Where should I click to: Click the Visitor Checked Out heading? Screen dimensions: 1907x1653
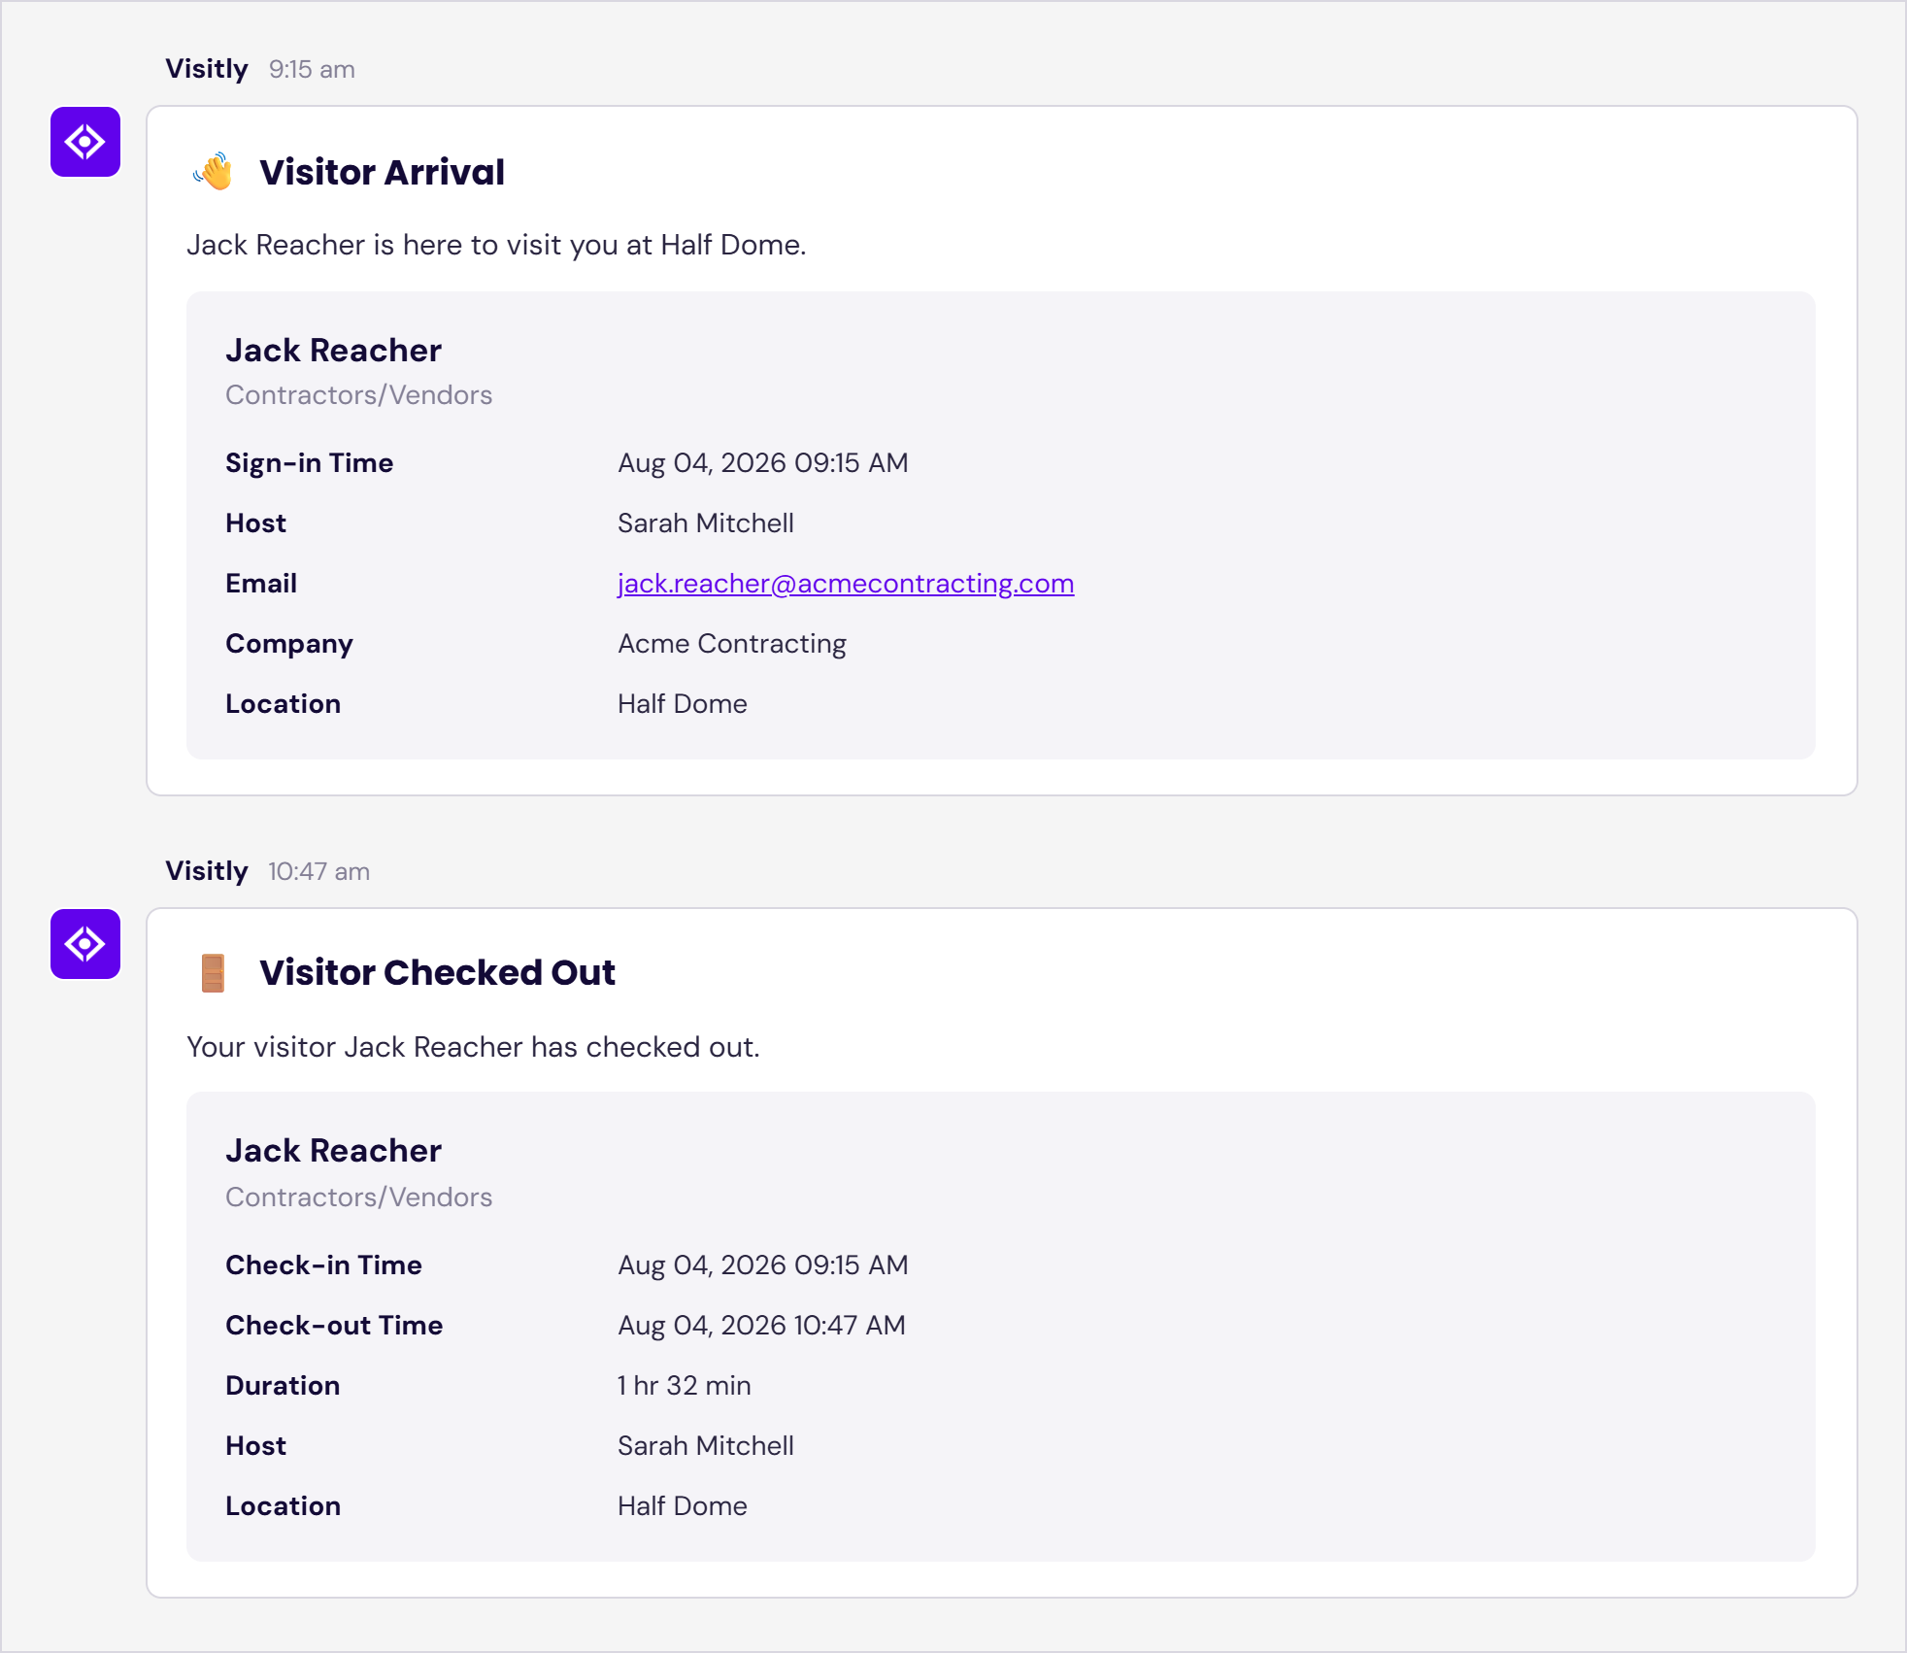(x=437, y=973)
